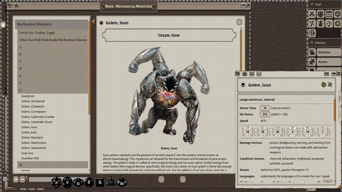This screenshot has height=192, width=342.
Task: Click the skull icon left of Golem, Ioun name
Action: tap(243, 85)
